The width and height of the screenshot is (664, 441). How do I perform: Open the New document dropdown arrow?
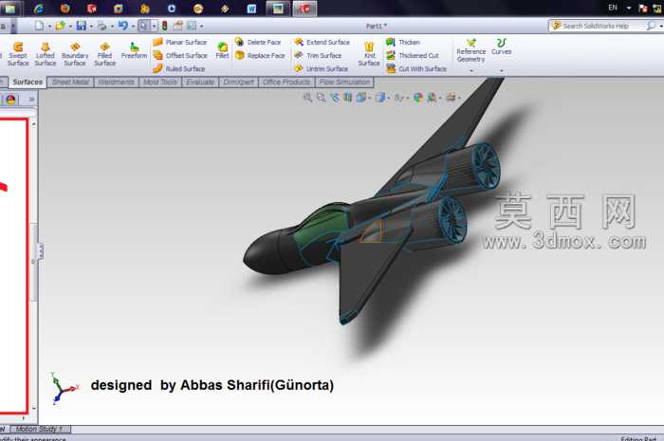pos(49,27)
